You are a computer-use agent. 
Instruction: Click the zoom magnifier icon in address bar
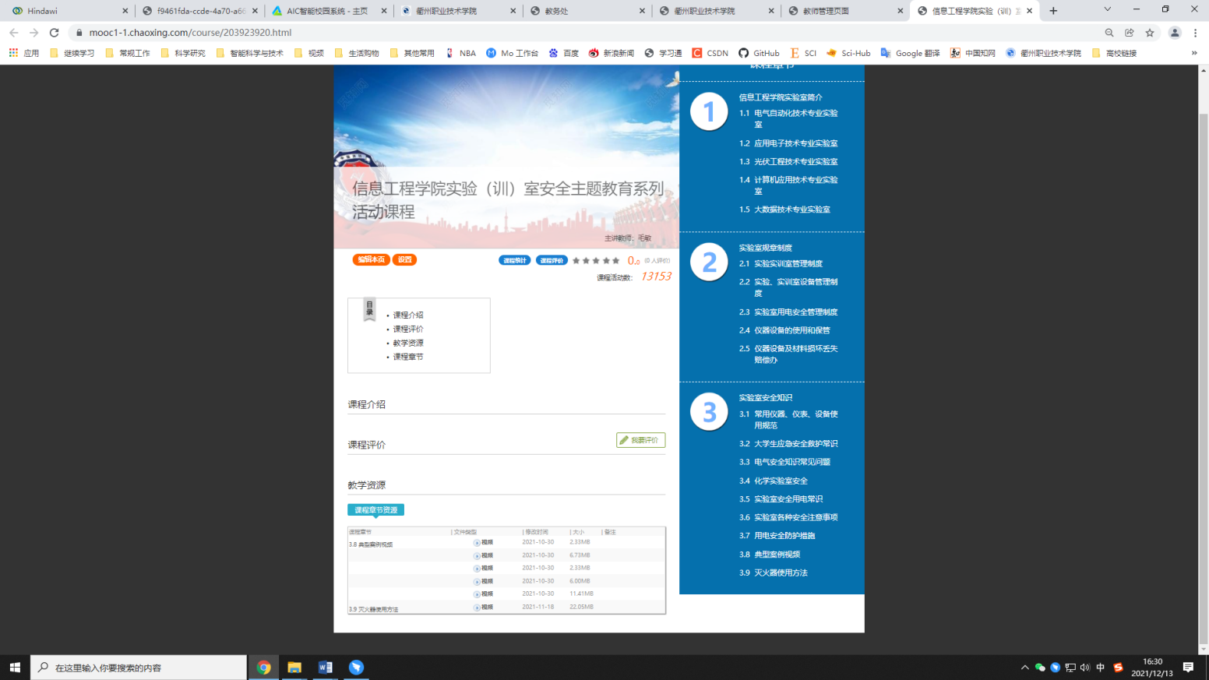[1109, 33]
